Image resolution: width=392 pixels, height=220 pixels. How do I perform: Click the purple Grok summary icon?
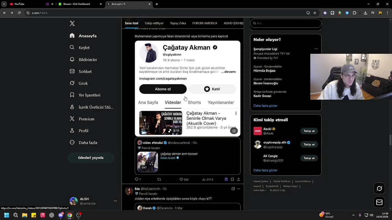pos(226,179)
